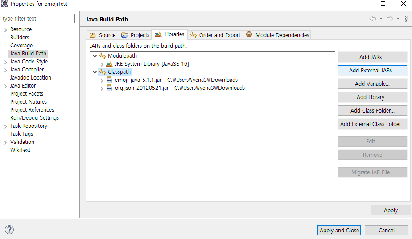Open the Order and Export tab
The image size is (412, 239).
215,35
